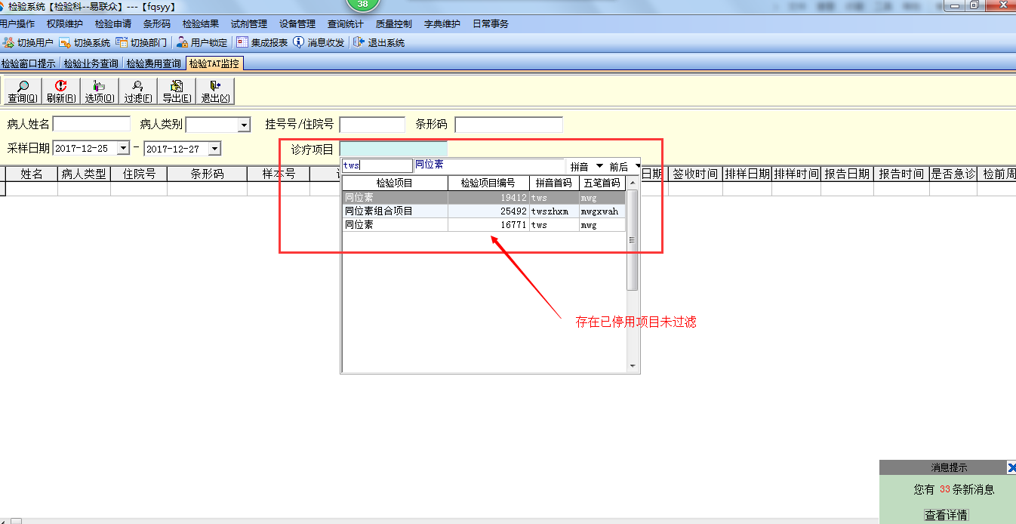The width and height of the screenshot is (1016, 524).
Task: Open start date 2017-12-25 picker dropdown
Action: coord(124,149)
